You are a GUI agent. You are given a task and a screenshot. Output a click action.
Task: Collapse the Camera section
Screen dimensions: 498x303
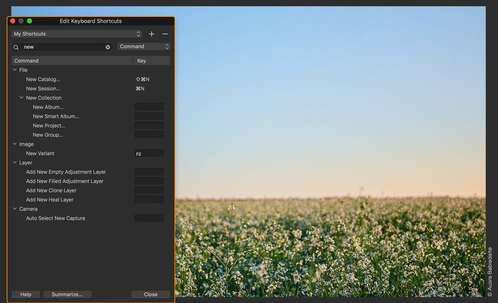point(15,209)
